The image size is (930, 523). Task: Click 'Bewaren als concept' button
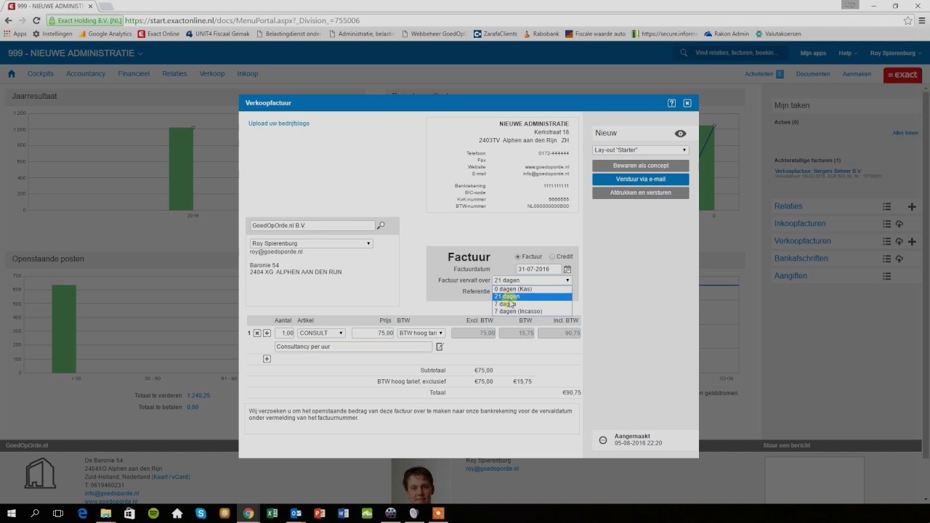click(640, 166)
